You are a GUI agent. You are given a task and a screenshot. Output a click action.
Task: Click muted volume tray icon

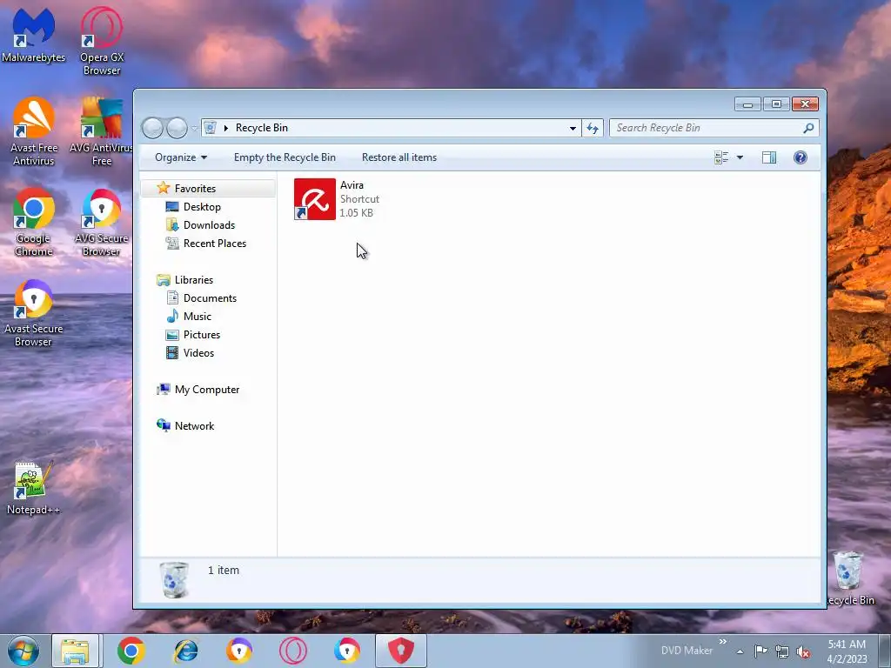803,651
